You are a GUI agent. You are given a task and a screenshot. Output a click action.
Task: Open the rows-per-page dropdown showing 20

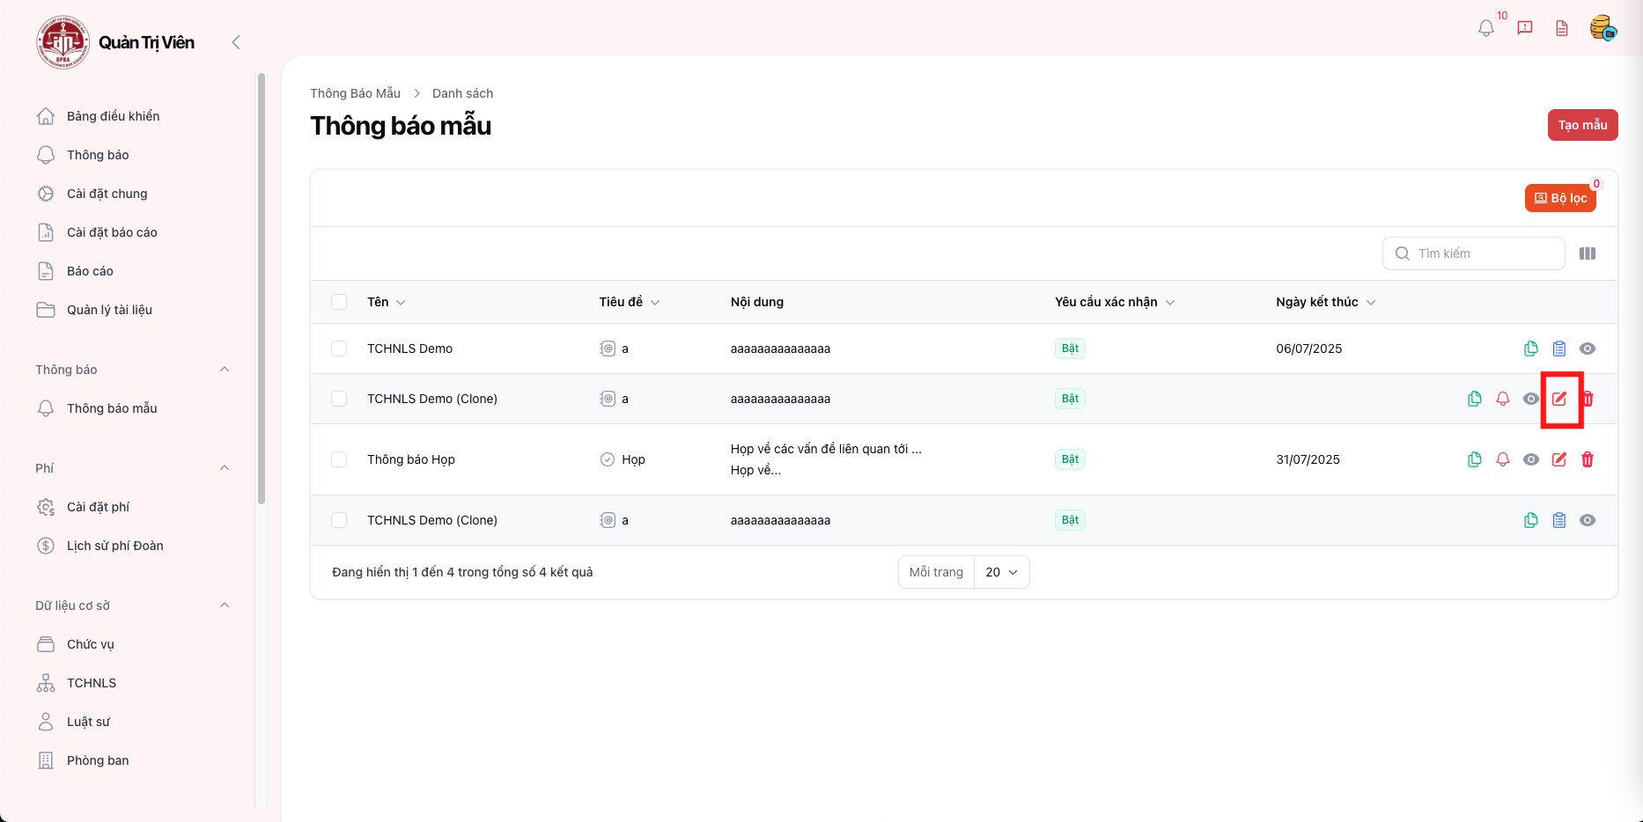click(1001, 572)
